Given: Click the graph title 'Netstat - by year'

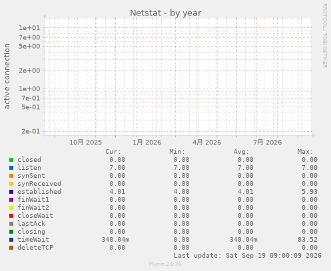Looking at the screenshot, I should (x=166, y=13).
